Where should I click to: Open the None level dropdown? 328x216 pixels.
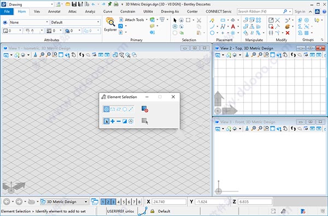[x=29, y=22]
